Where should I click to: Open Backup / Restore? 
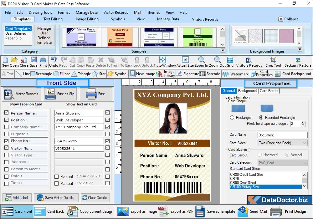[x=298, y=62]
